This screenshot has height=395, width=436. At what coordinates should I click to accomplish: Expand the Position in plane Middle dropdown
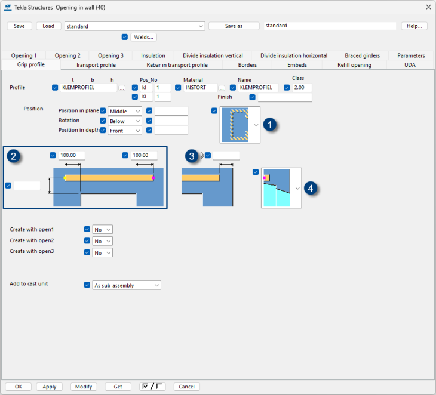[125, 111]
